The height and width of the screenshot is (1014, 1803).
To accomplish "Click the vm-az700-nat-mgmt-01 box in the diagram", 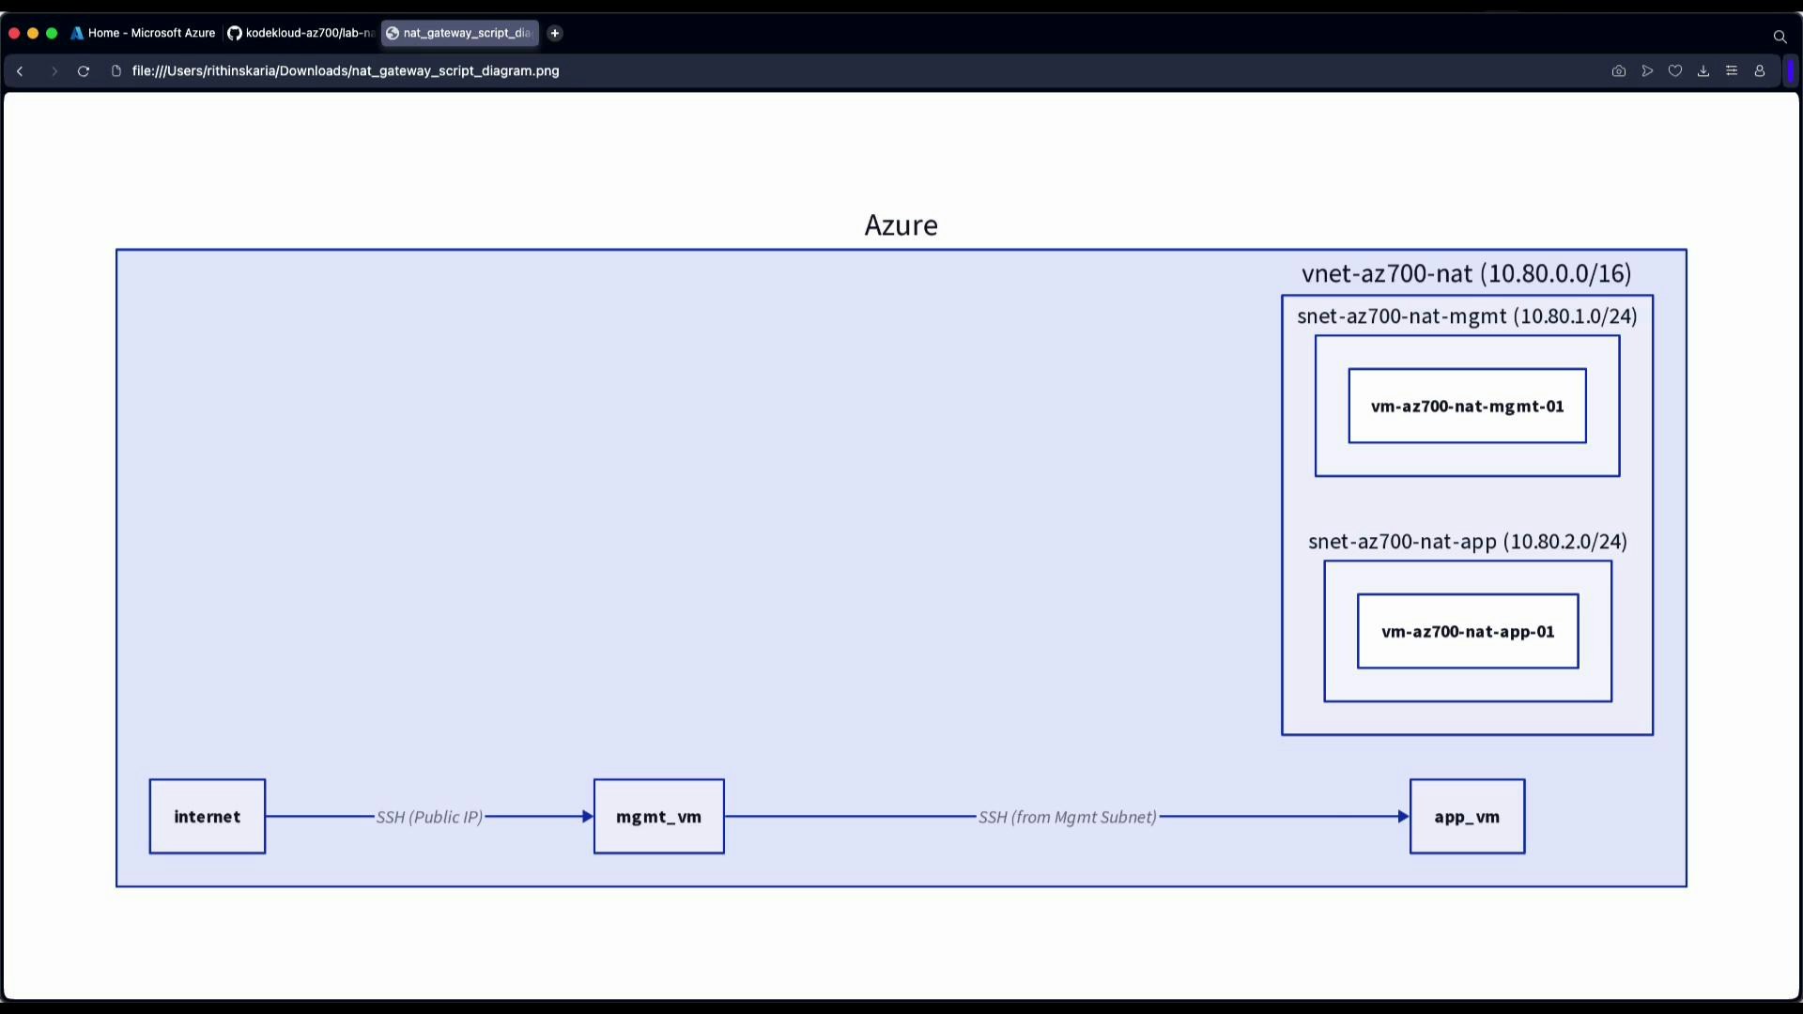I will 1467,406.
